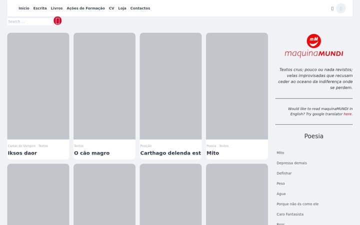The image size is (360, 225).
Task: Open Definhar in the Poesia list
Action: [x=284, y=173]
